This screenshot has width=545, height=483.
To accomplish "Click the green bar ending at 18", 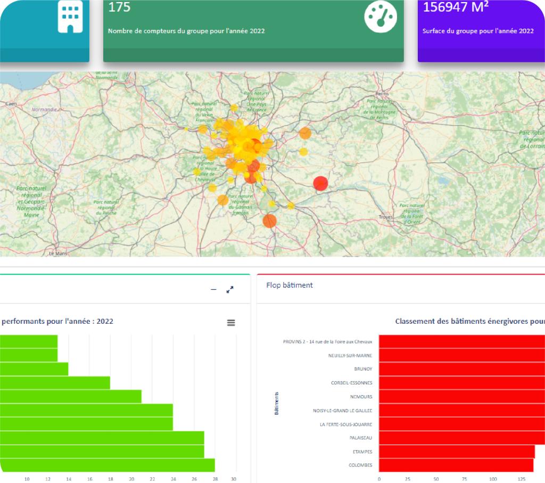I will click(x=55, y=383).
